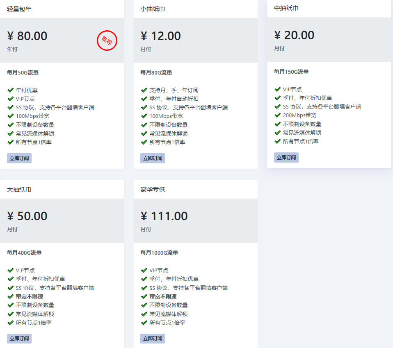Select the ¥ 111.00 price

tap(164, 216)
